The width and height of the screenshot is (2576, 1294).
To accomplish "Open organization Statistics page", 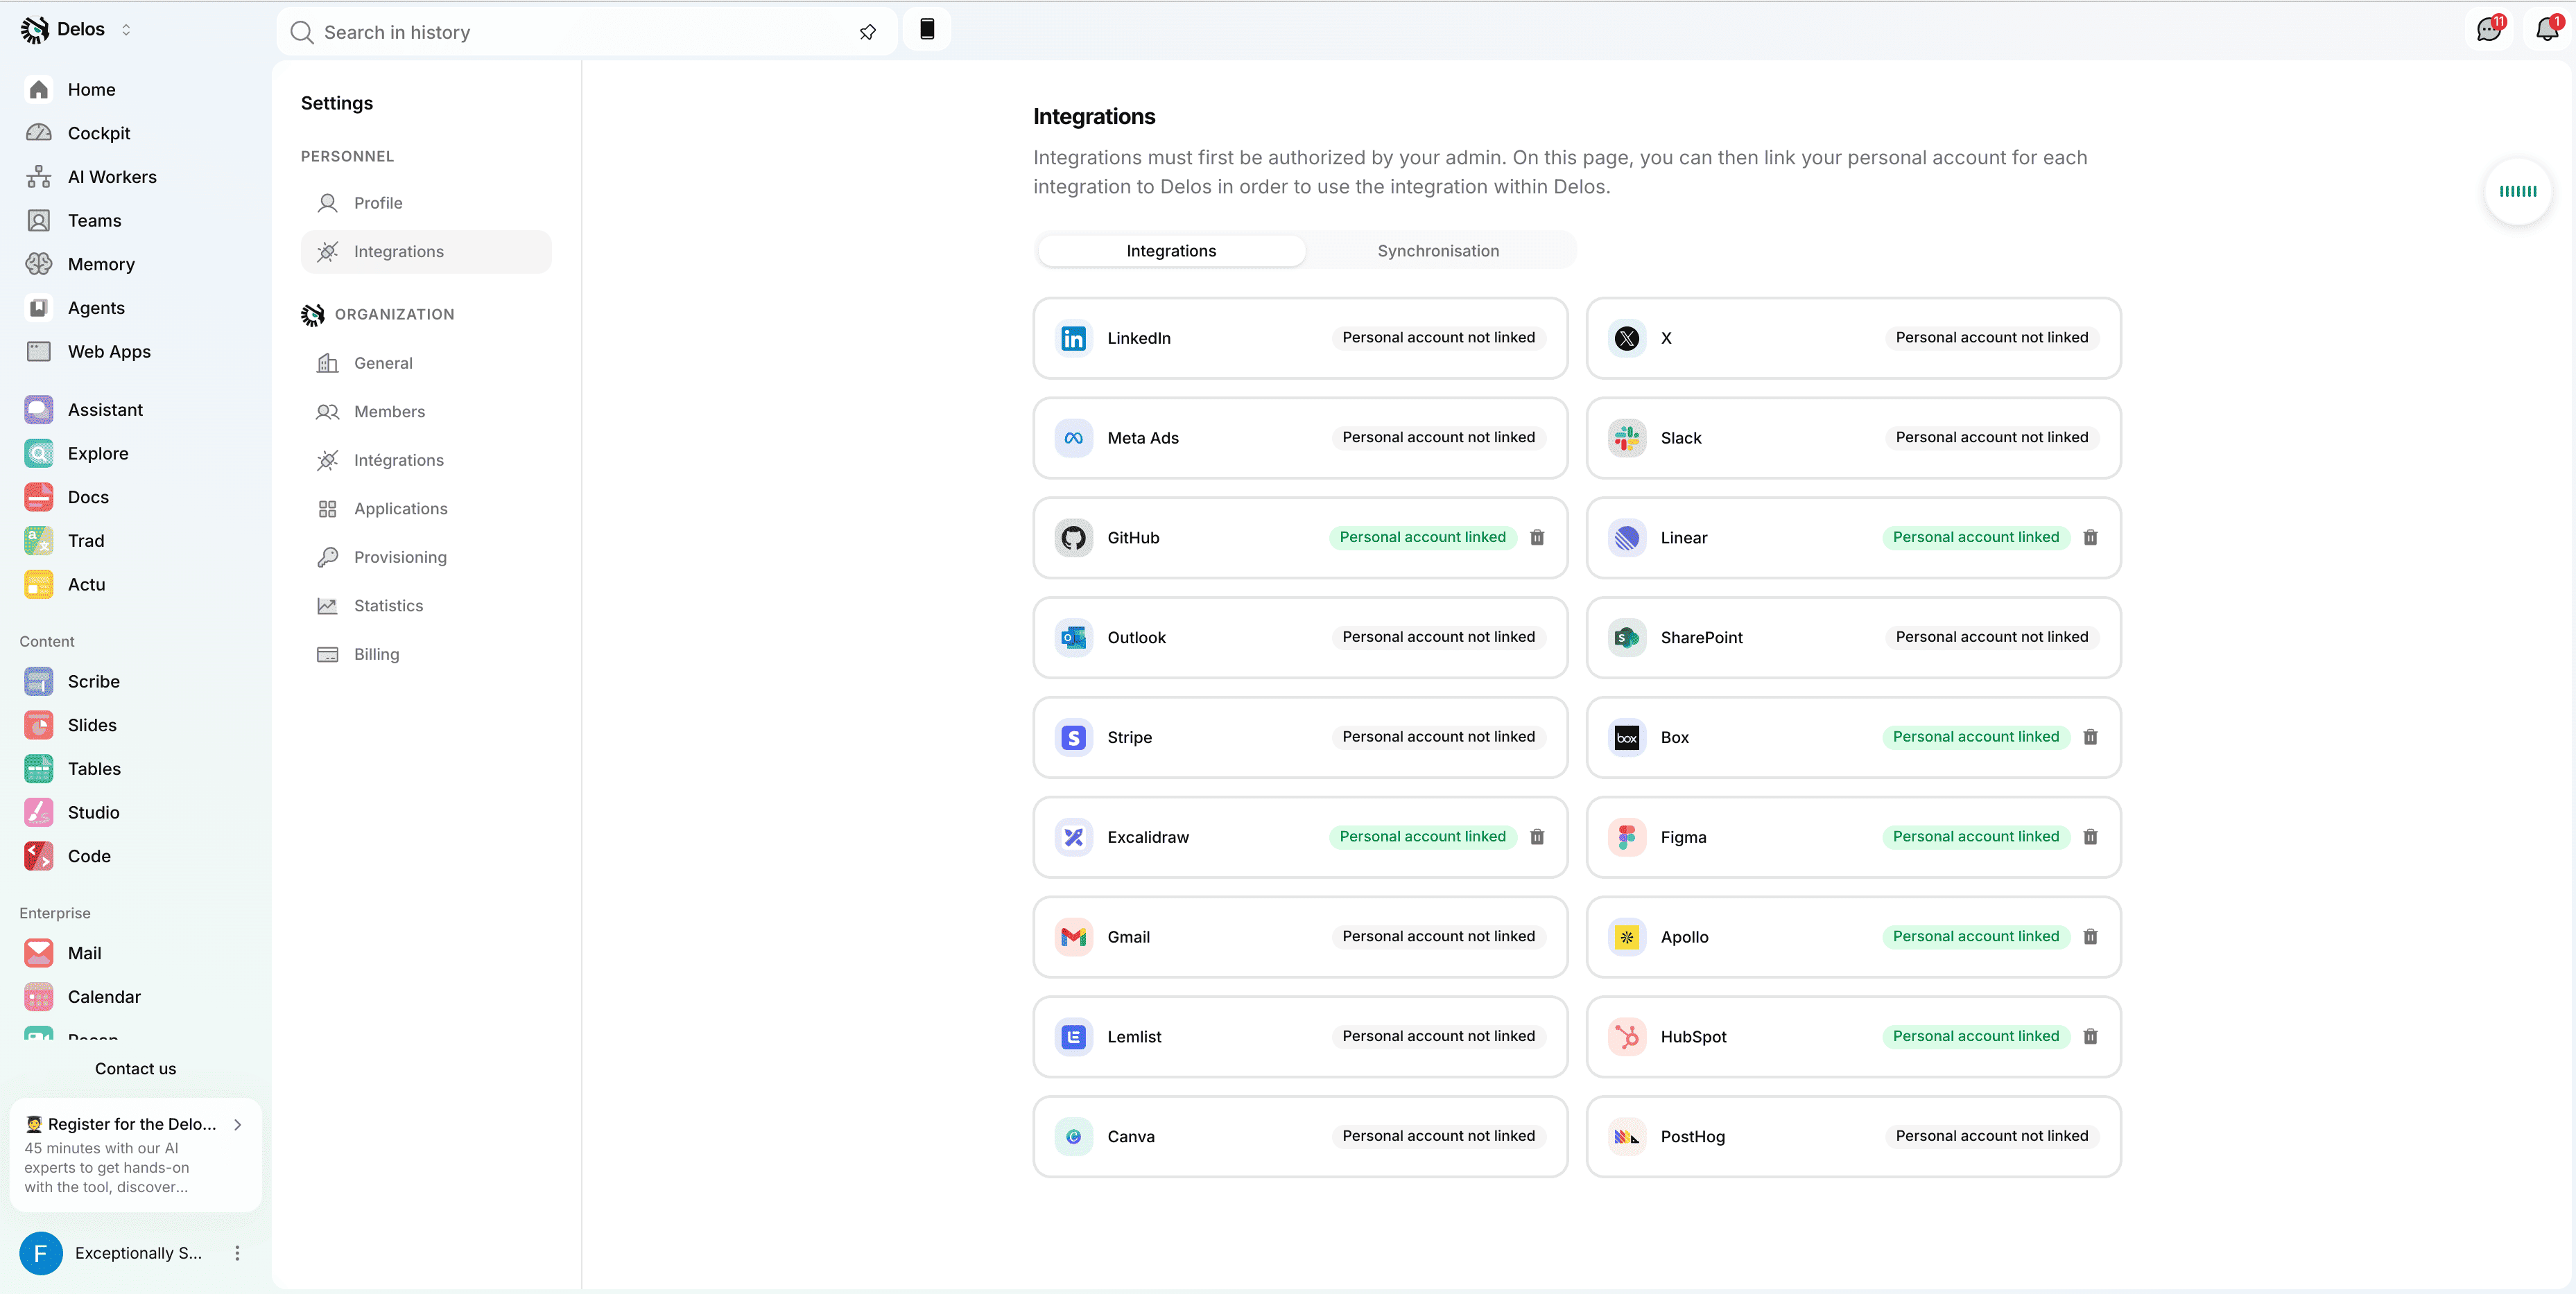I will point(426,606).
